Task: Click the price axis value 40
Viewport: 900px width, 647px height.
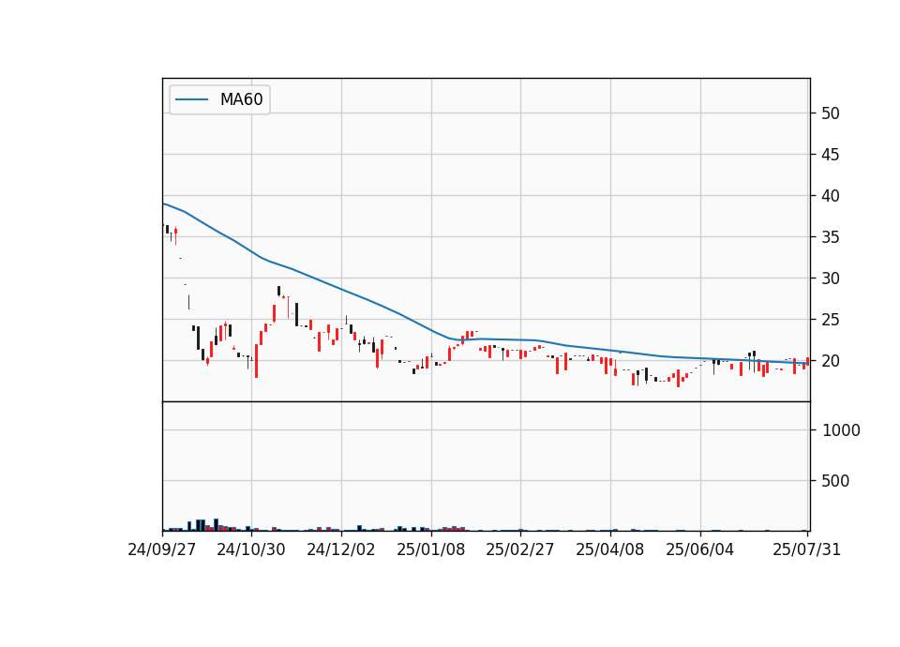Action: click(x=830, y=196)
